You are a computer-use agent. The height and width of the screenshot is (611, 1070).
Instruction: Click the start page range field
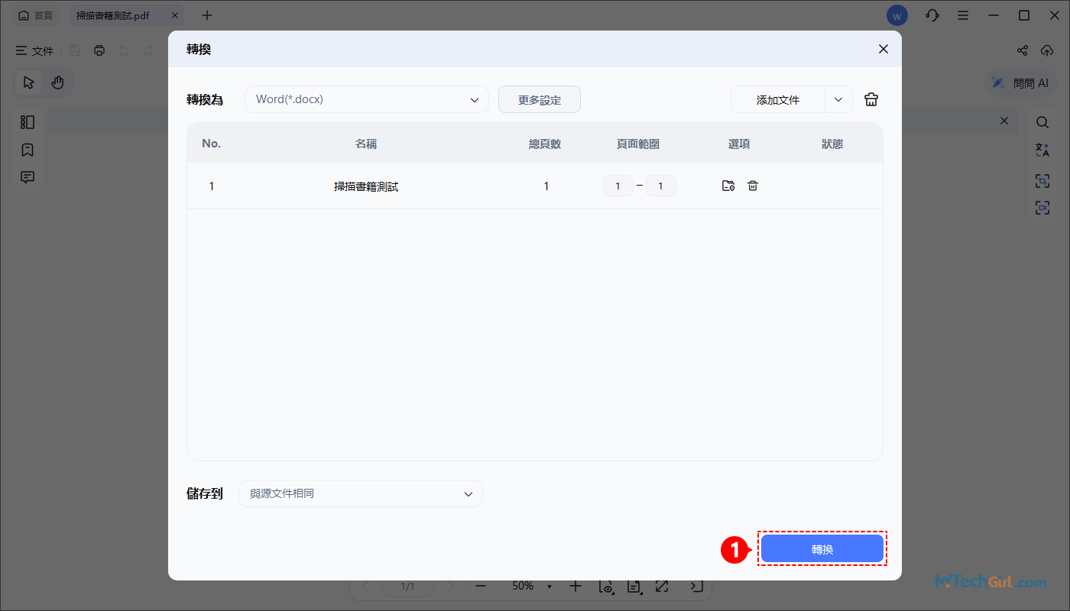click(618, 186)
